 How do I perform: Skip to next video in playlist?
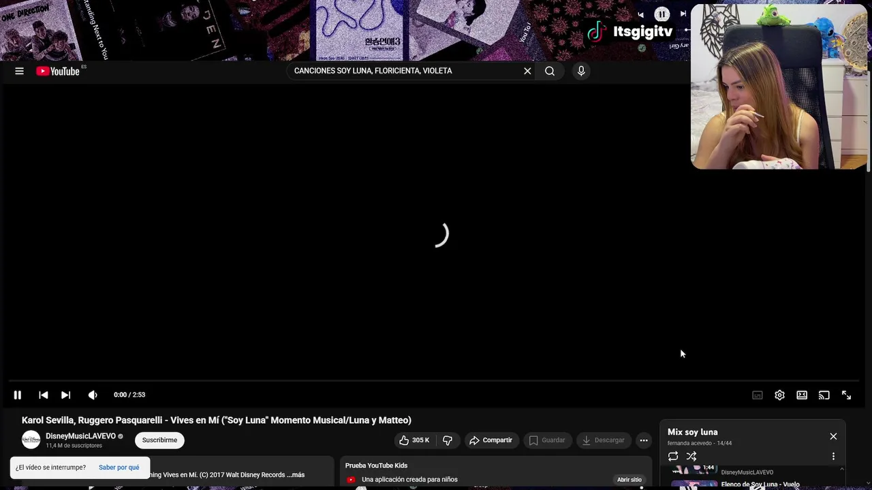(x=65, y=395)
